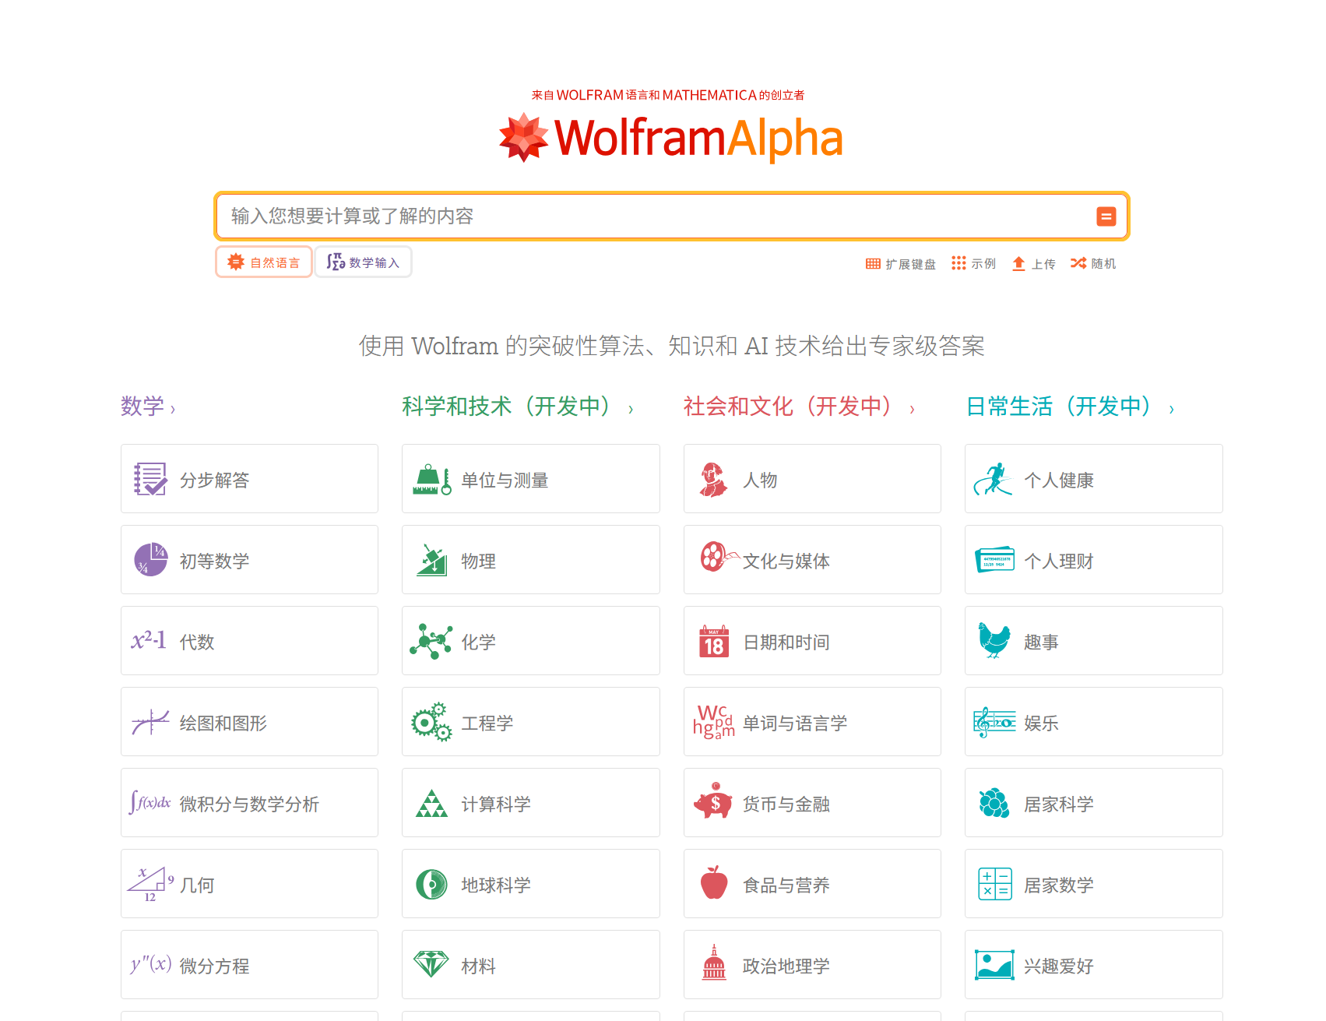This screenshot has width=1326, height=1021.
Task: Click the 随机 random query icon
Action: 1078,263
